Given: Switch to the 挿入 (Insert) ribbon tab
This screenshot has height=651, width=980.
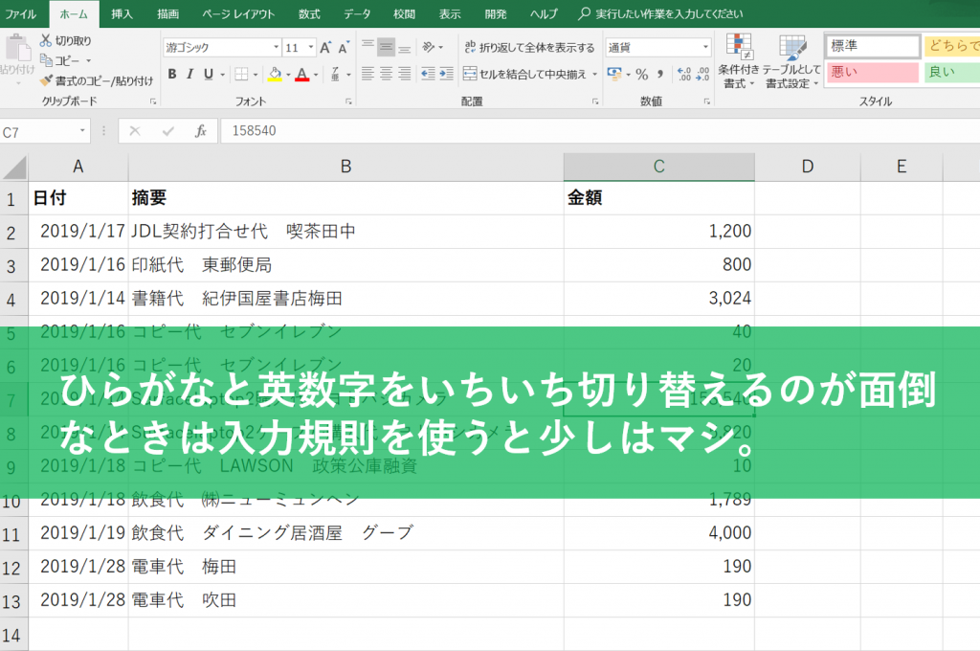Looking at the screenshot, I should point(122,13).
